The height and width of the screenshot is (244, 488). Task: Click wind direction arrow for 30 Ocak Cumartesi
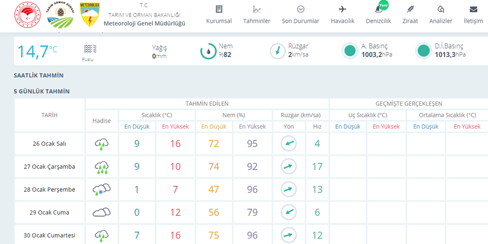coord(289,235)
